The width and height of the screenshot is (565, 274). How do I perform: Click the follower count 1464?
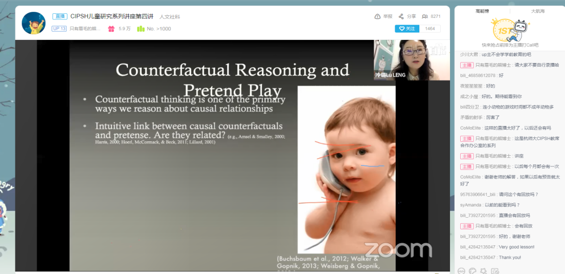430,29
